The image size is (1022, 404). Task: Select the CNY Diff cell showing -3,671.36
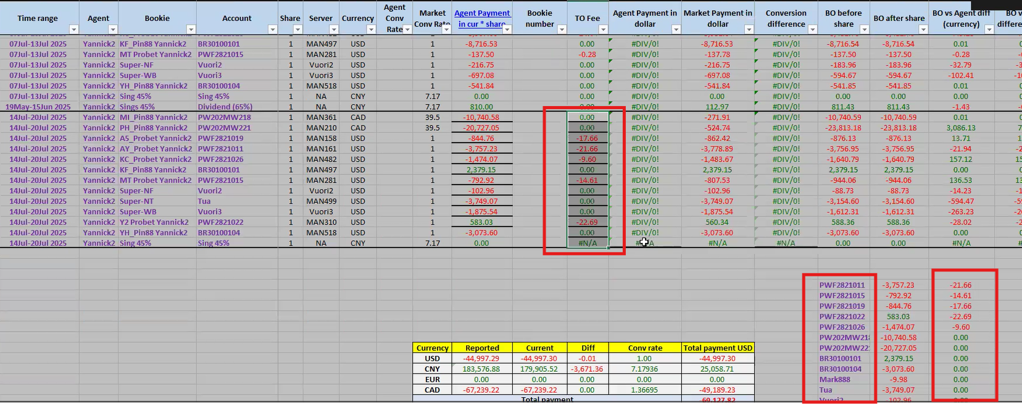(587, 369)
